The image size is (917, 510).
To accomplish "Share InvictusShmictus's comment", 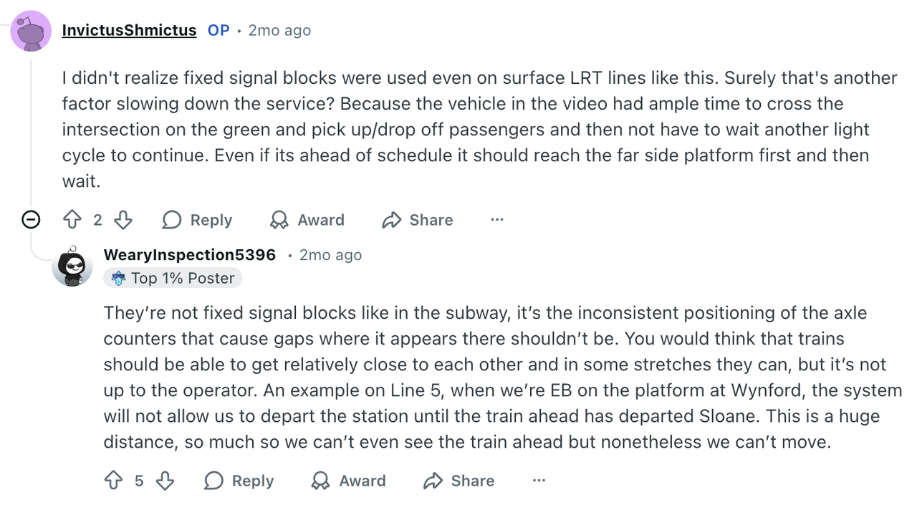I will tap(418, 220).
